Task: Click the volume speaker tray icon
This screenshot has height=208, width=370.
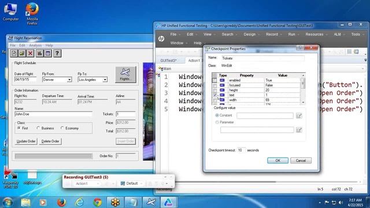Action: pos(341,202)
